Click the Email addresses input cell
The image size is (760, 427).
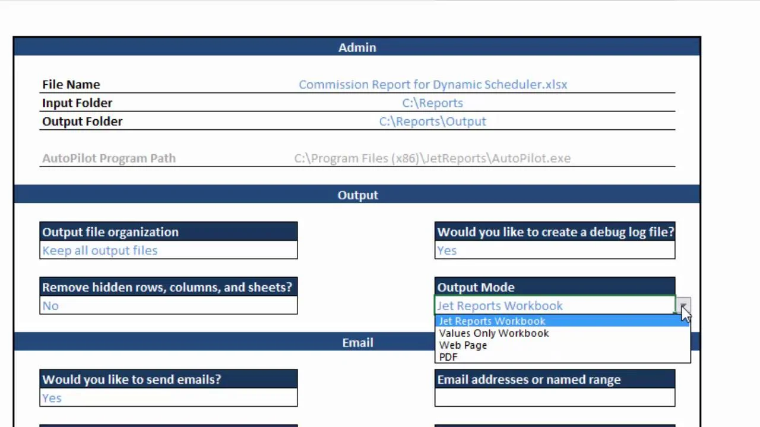coord(554,398)
